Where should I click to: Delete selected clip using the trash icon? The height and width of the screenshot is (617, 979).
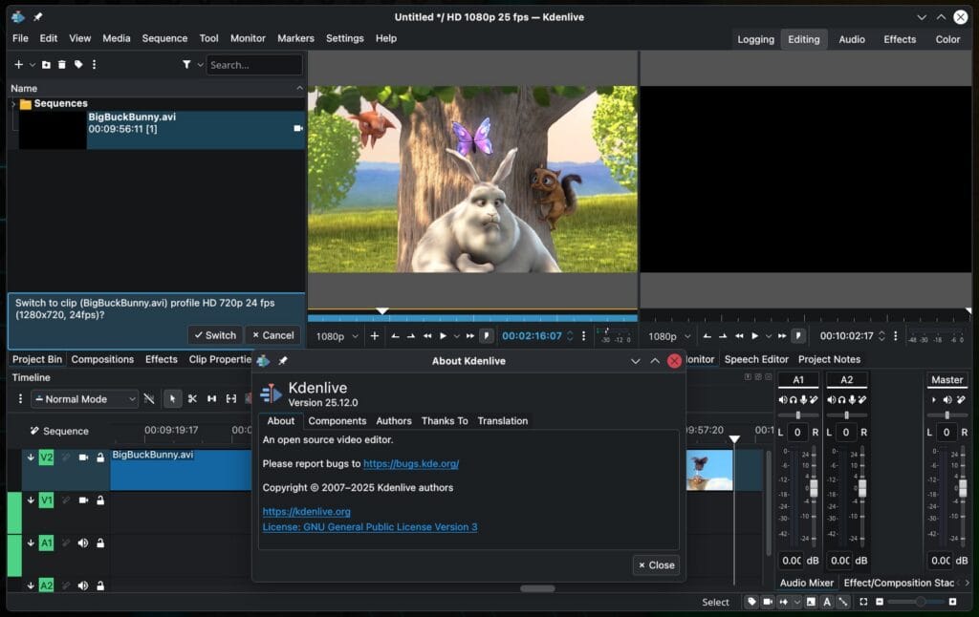tap(61, 64)
